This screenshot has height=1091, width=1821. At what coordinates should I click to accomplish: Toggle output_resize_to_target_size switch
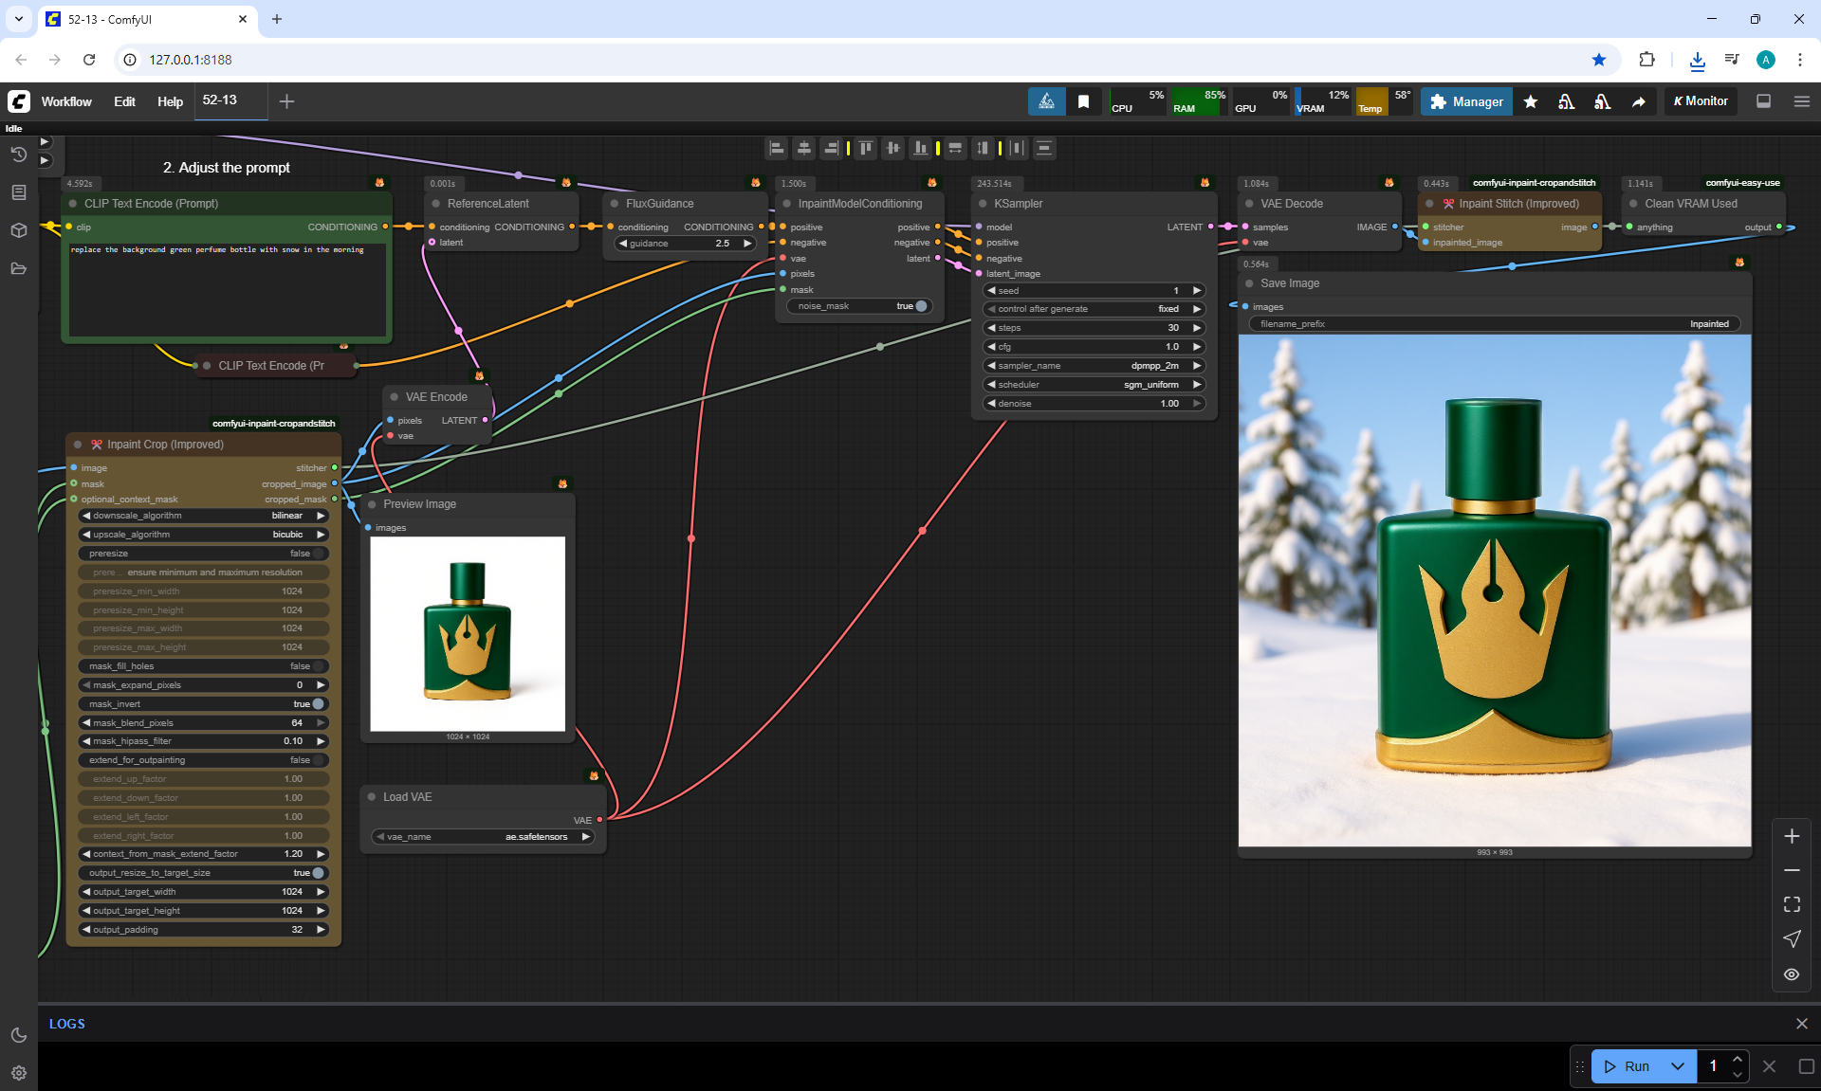(x=318, y=873)
